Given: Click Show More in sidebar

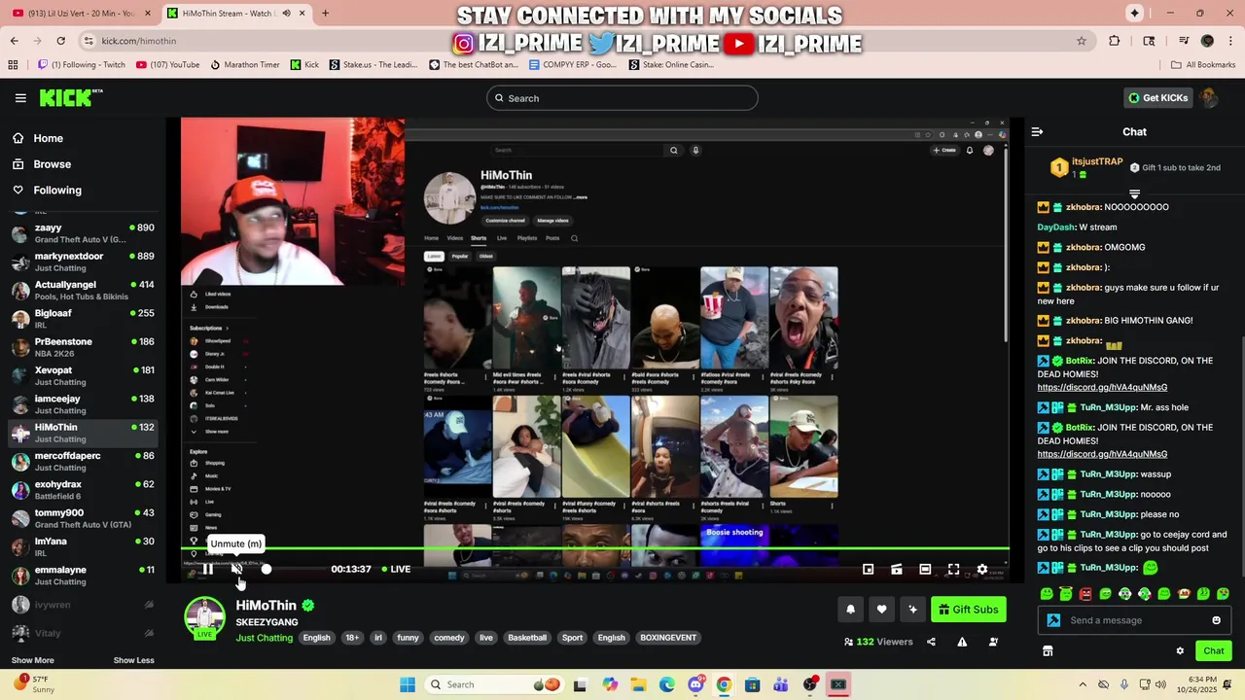Looking at the screenshot, I should (32, 660).
